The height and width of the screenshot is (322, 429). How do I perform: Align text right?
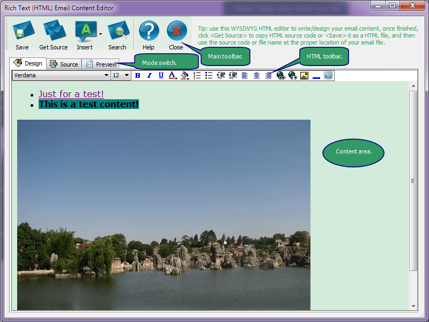(x=269, y=76)
